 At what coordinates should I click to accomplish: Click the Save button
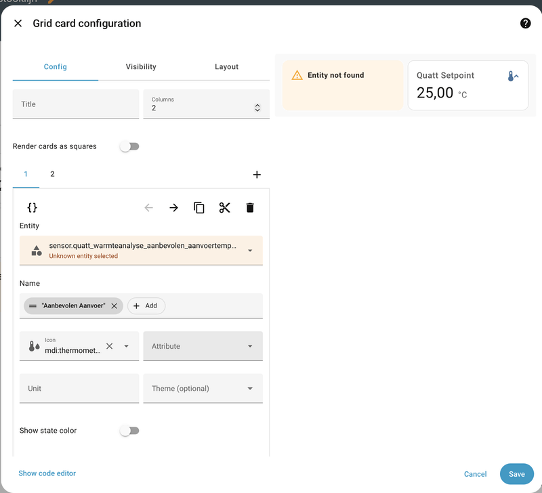(x=516, y=474)
